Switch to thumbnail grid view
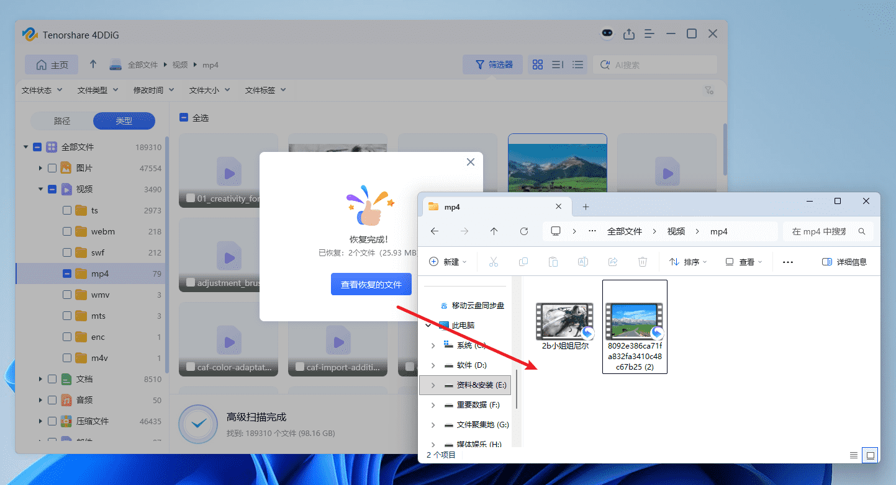 pos(537,64)
